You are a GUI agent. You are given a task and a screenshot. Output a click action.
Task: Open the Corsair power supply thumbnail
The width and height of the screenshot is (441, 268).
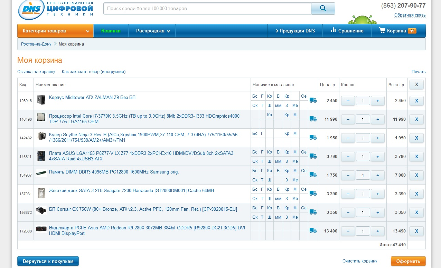tap(41, 210)
